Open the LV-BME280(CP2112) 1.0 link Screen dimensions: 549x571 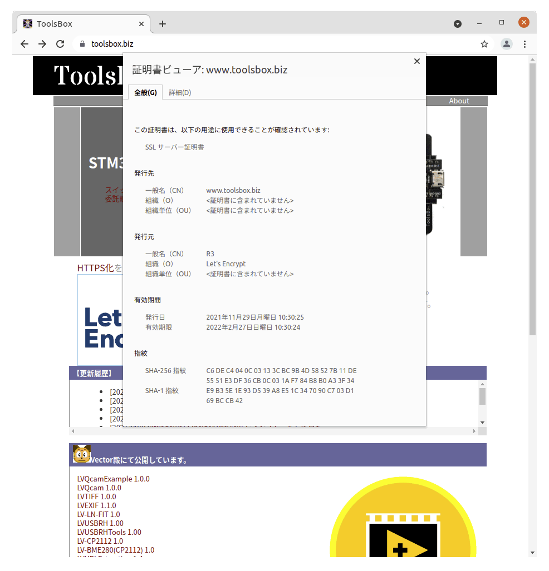116,550
